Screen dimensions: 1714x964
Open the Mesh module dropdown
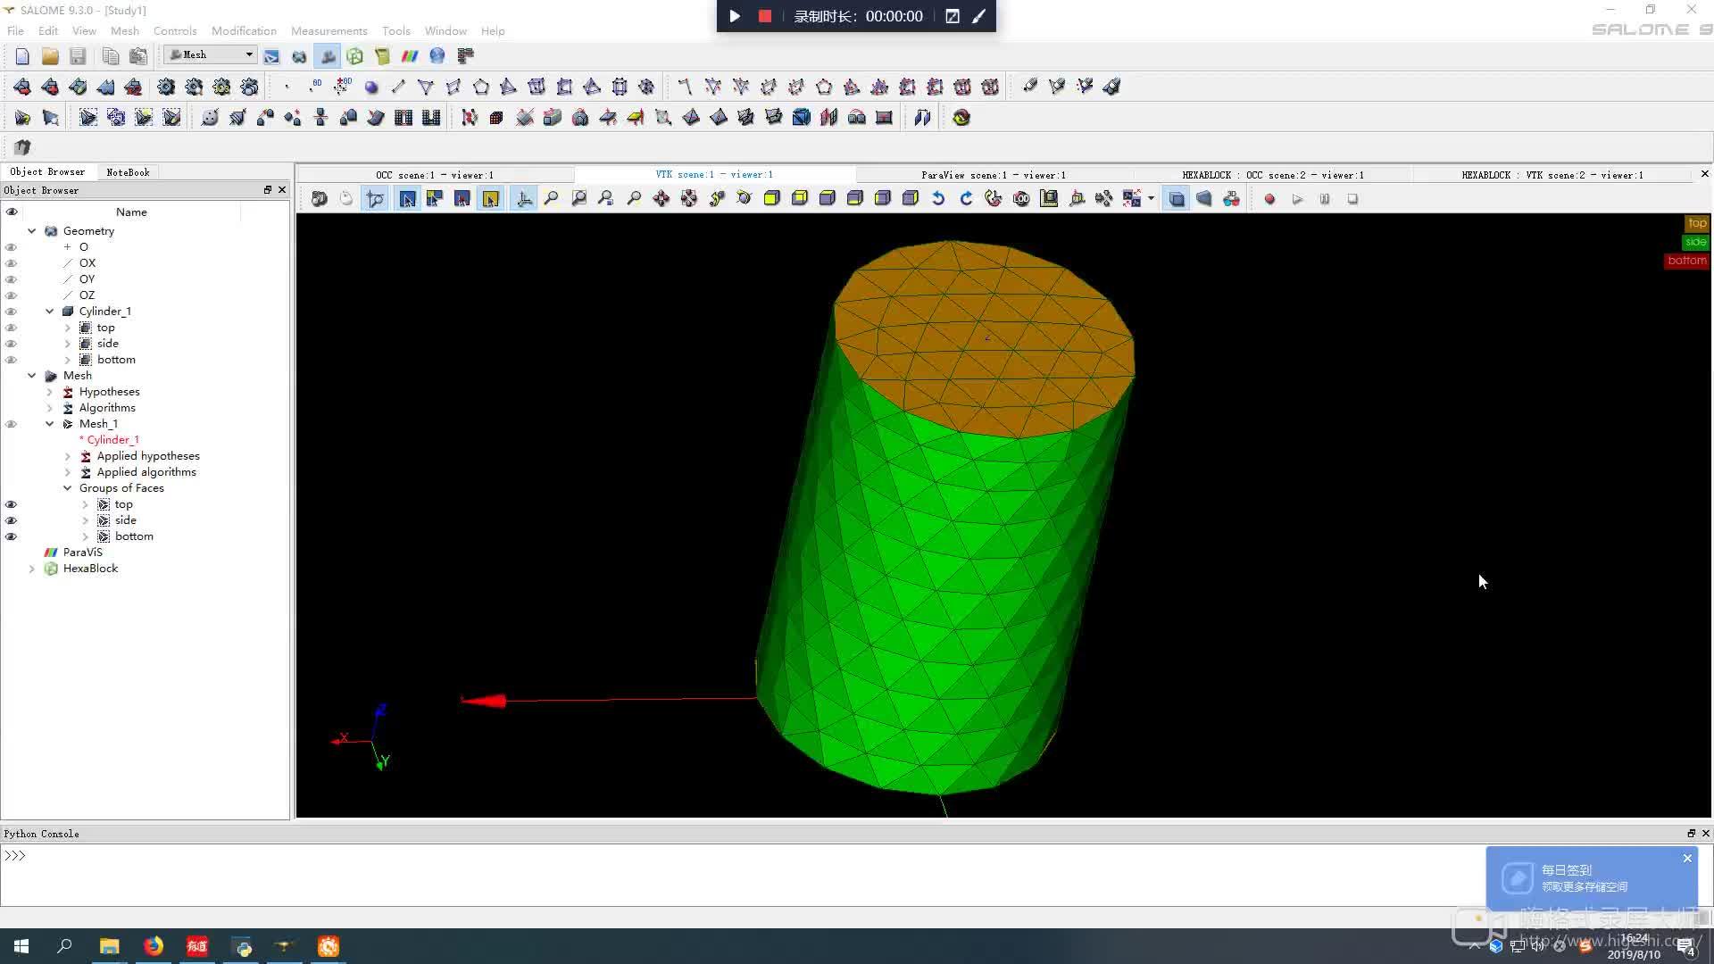click(x=249, y=55)
